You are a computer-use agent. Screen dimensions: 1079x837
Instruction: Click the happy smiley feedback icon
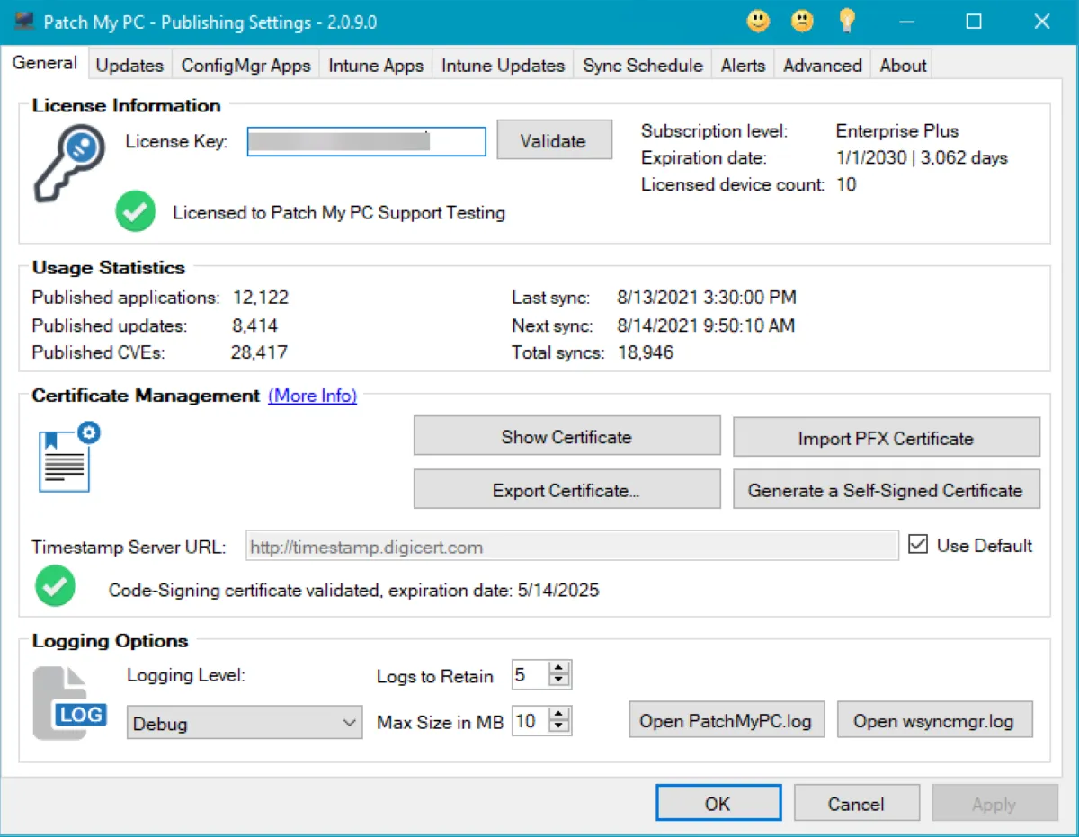(x=759, y=22)
